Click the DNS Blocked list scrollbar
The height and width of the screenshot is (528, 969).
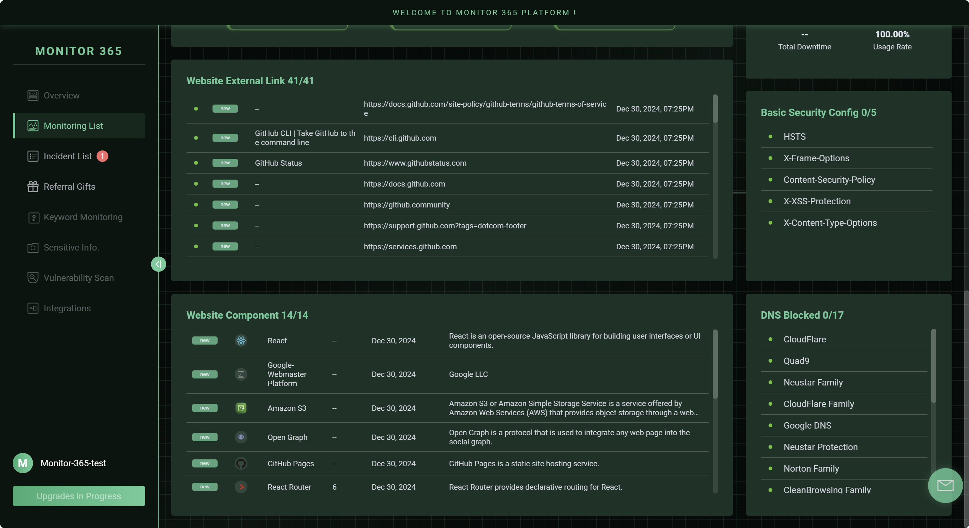coord(934,366)
